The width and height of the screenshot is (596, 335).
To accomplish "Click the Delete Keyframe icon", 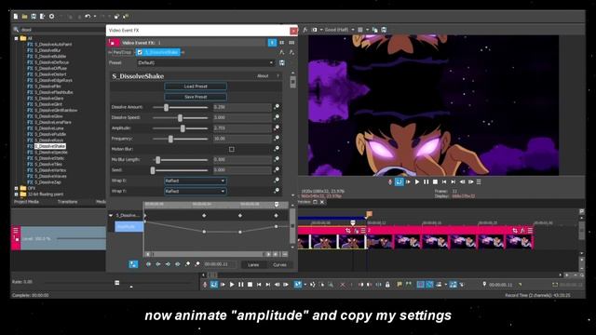I will click(x=196, y=264).
